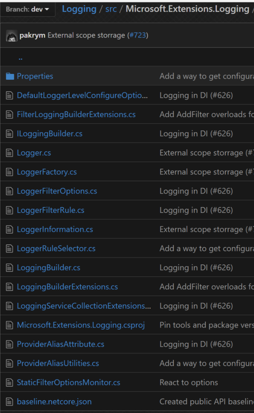Open FilterLoggingBuilderExtensions.cs
The height and width of the screenshot is (413, 254).
point(76,114)
